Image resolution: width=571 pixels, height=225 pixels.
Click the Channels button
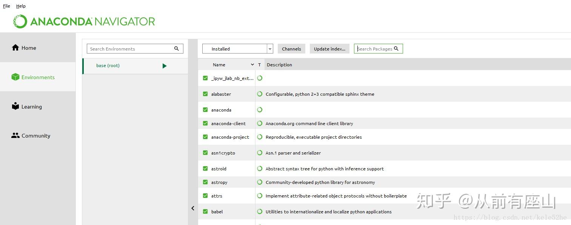point(291,49)
